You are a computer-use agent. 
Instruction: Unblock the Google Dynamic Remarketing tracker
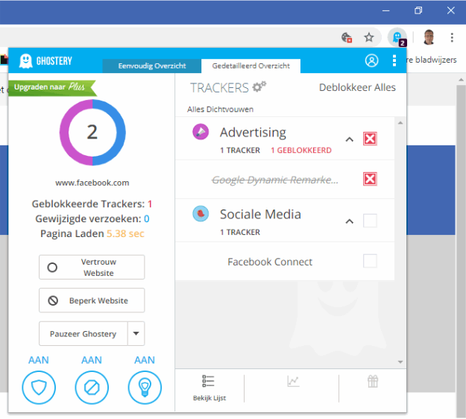pyautogui.click(x=370, y=179)
